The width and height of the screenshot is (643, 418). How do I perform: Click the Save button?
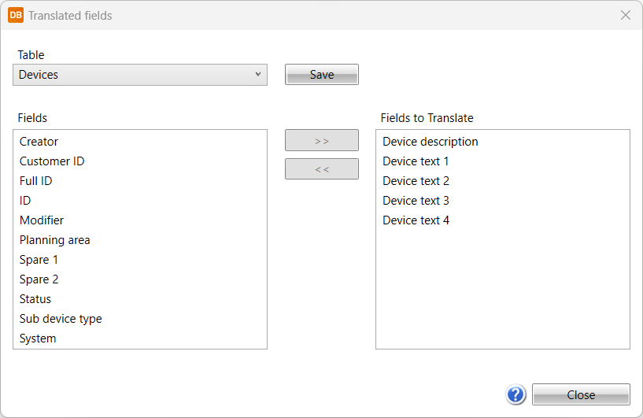(322, 75)
